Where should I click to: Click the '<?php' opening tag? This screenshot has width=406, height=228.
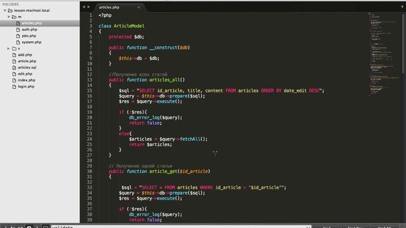click(x=105, y=15)
